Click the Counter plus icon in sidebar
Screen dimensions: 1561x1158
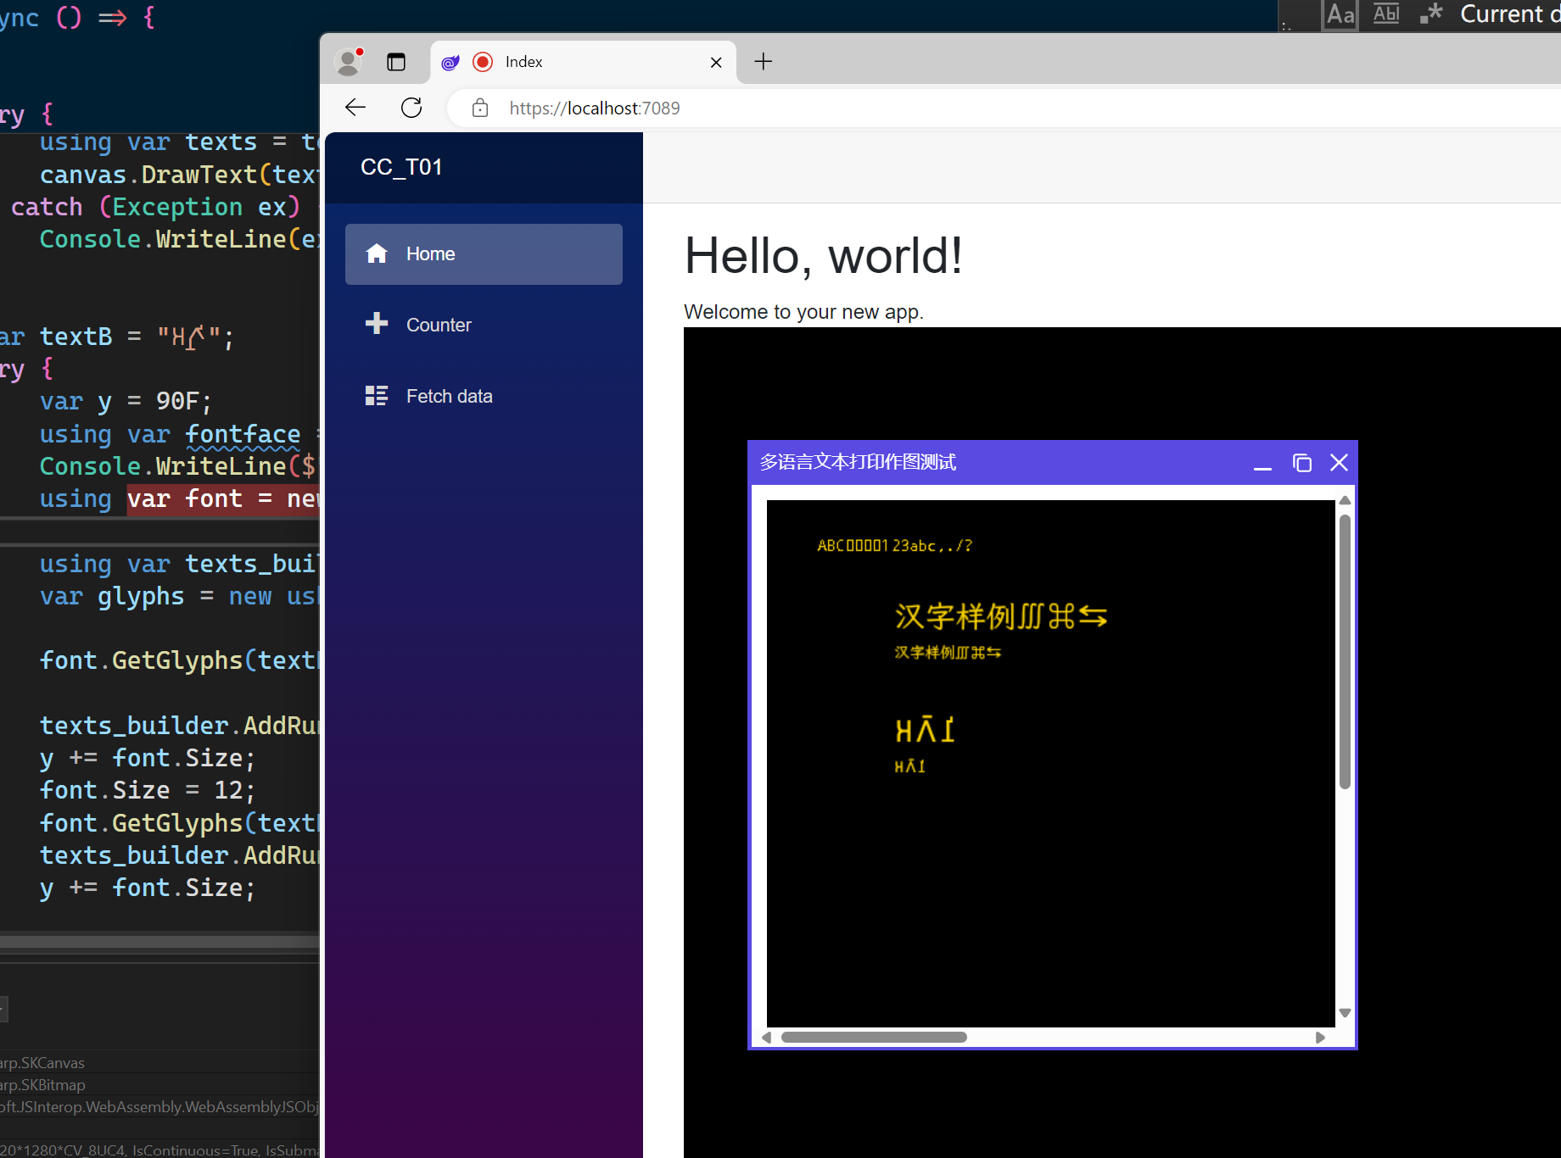point(377,324)
